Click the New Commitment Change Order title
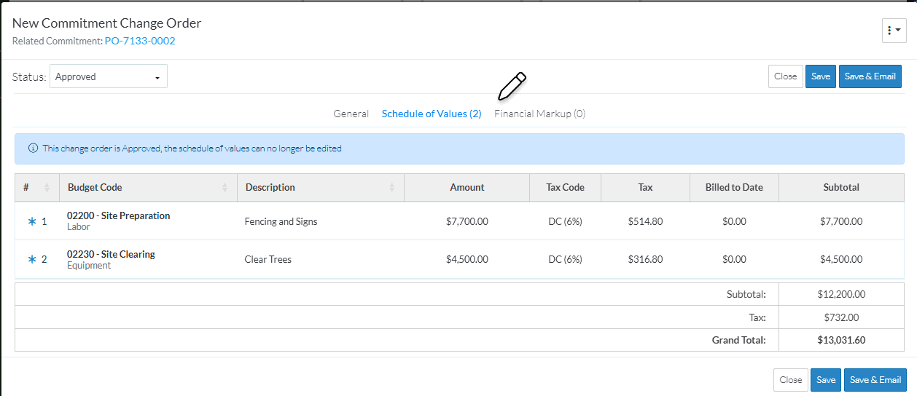Viewport: 917px width, 396px height. pyautogui.click(x=106, y=23)
